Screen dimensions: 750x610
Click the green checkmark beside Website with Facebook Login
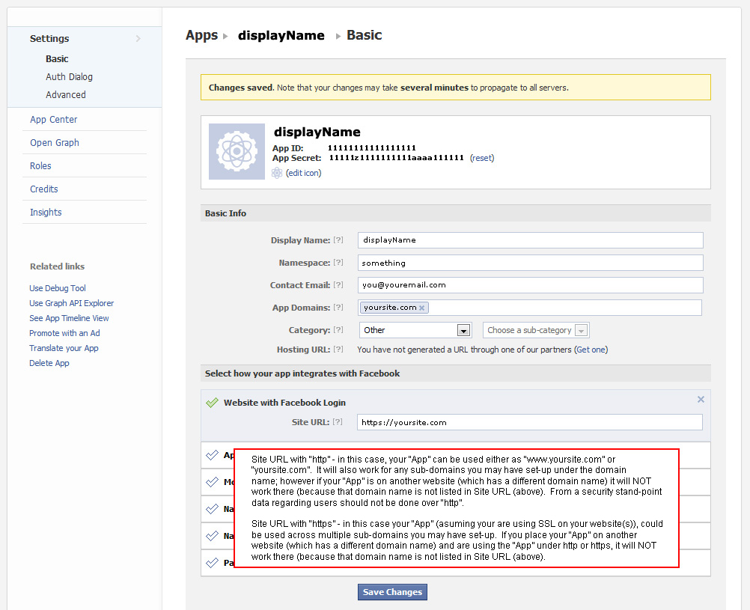pos(212,403)
